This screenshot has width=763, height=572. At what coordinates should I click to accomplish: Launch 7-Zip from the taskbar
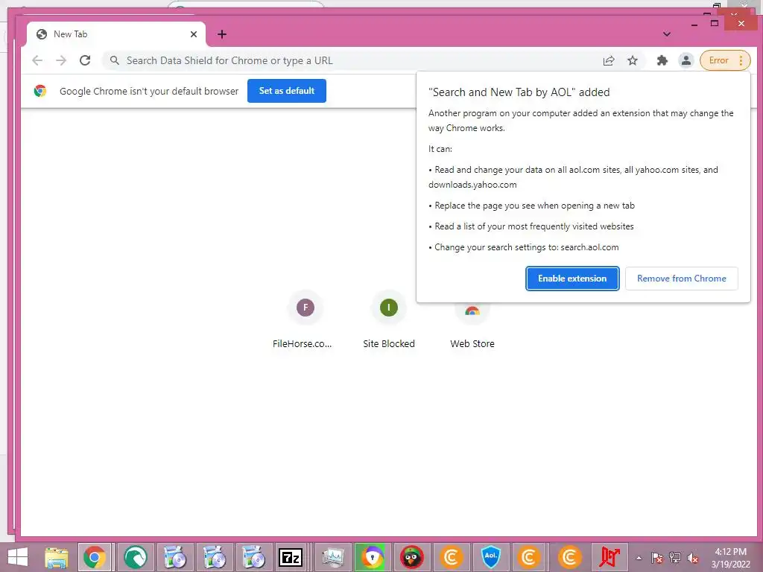tap(291, 557)
